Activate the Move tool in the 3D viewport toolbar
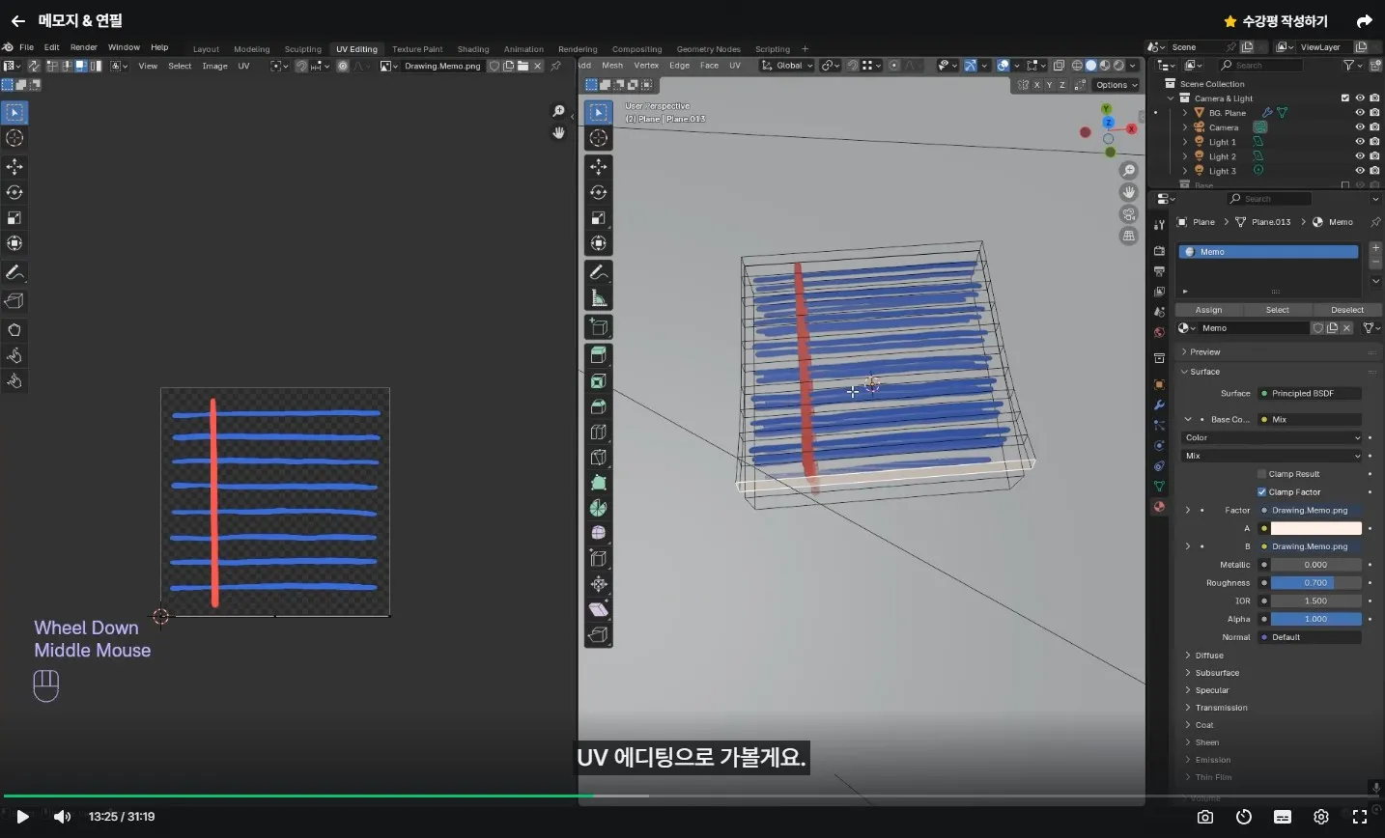 point(599,167)
